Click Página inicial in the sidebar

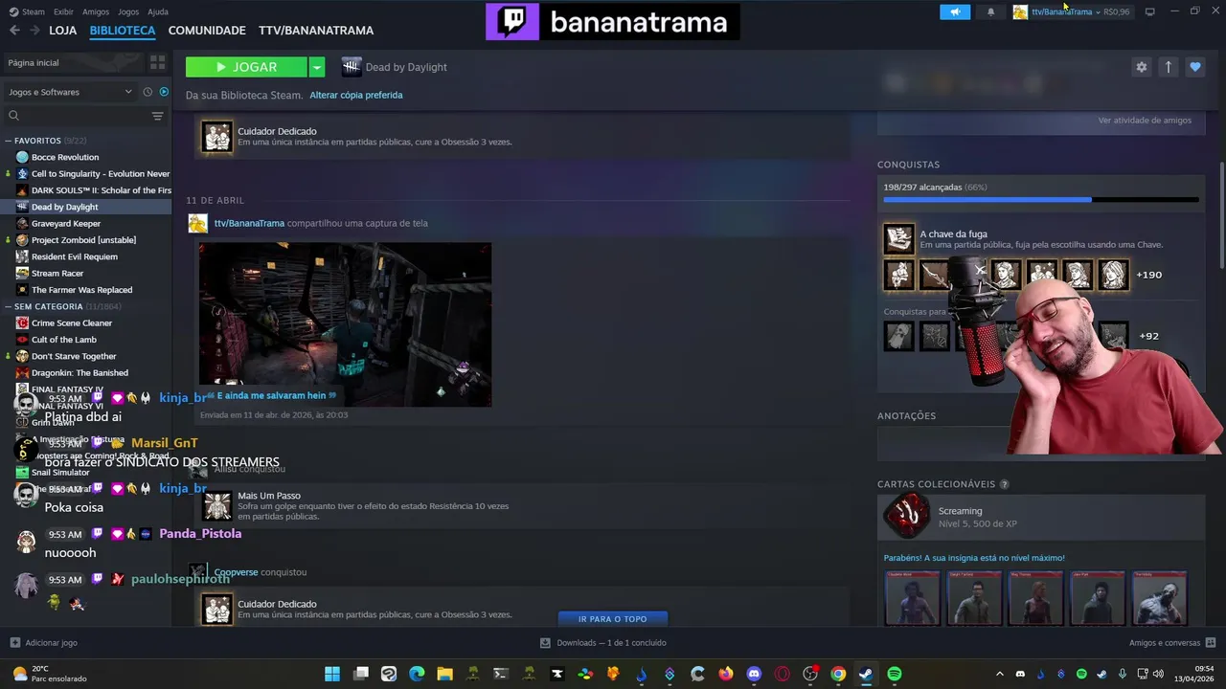pos(73,62)
